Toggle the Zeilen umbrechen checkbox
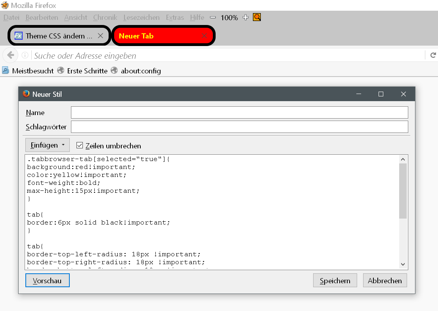The width and height of the screenshot is (438, 311). (x=80, y=145)
